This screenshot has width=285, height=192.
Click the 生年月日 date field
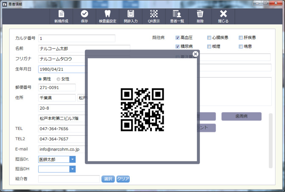click(61, 69)
